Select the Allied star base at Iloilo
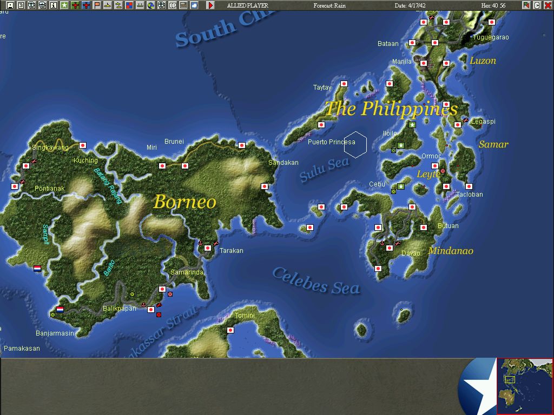 tap(401, 145)
